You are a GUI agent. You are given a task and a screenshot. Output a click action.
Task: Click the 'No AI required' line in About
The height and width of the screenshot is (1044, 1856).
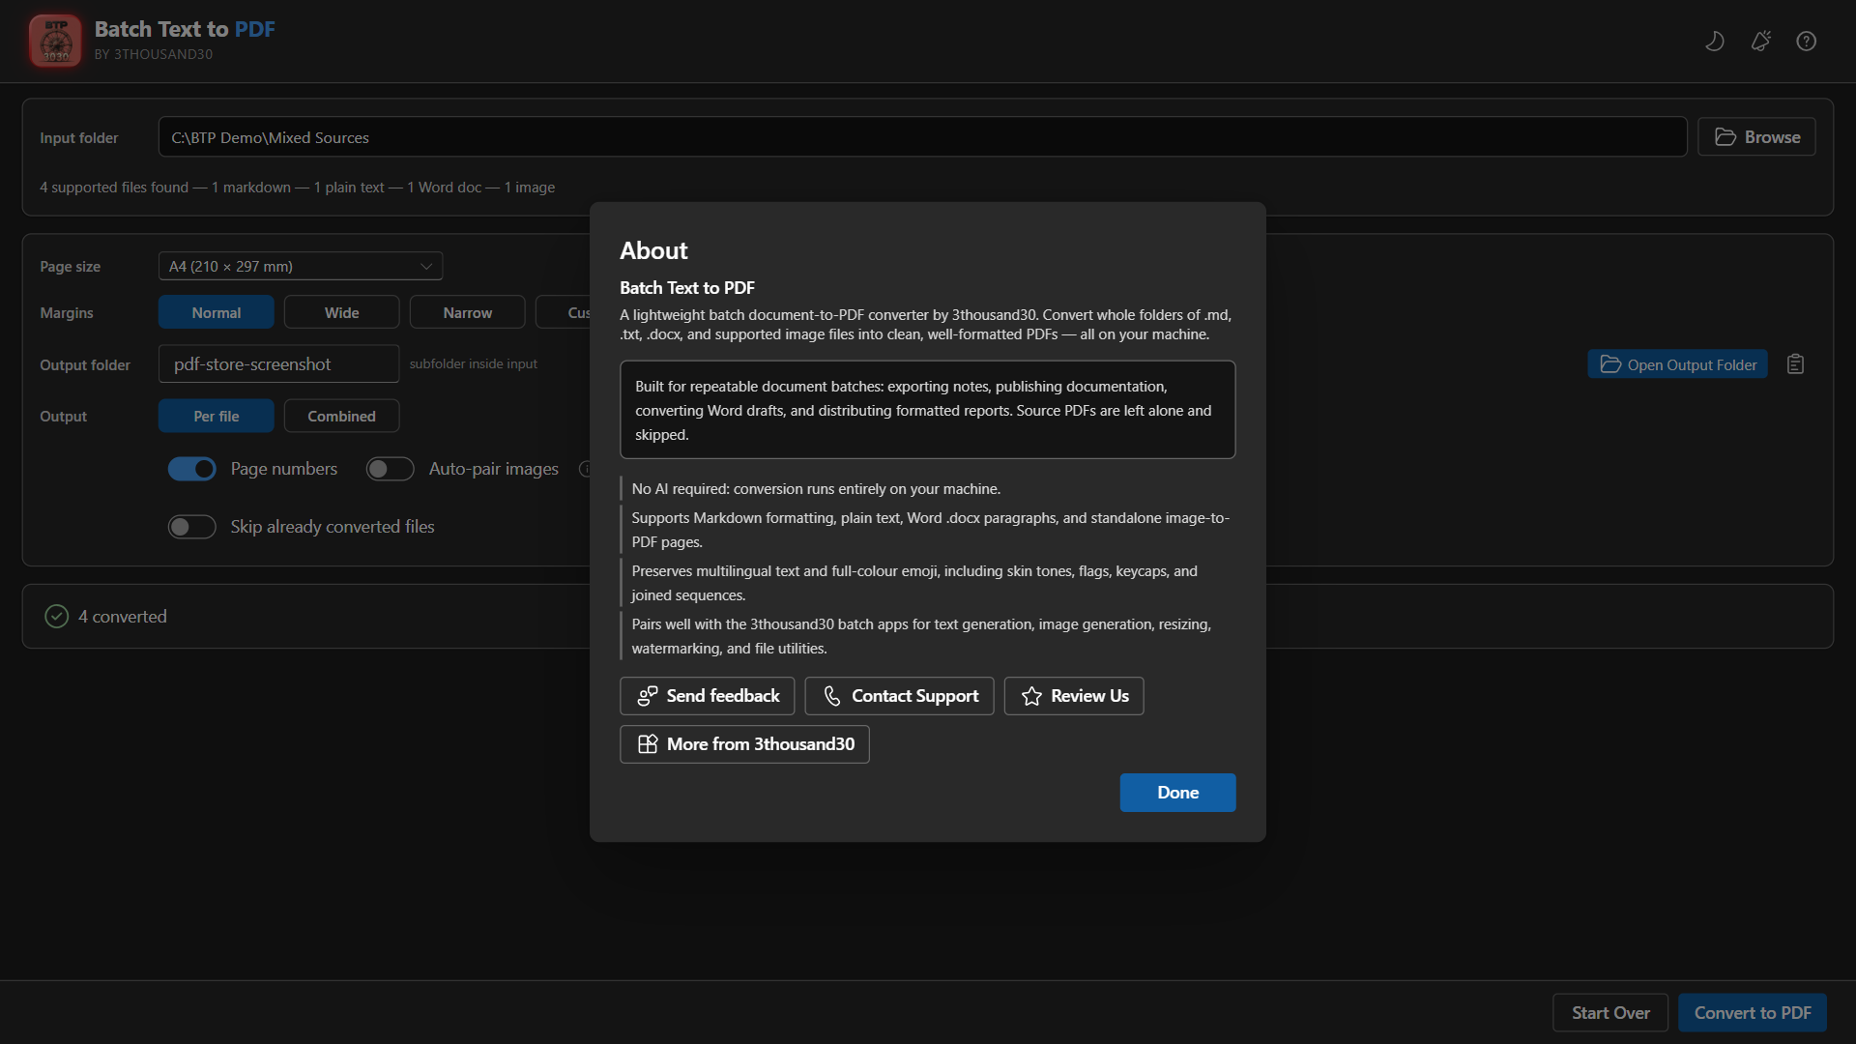(817, 489)
